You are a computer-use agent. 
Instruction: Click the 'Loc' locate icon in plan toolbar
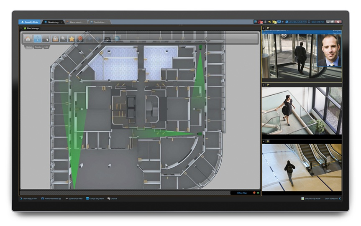107,38
